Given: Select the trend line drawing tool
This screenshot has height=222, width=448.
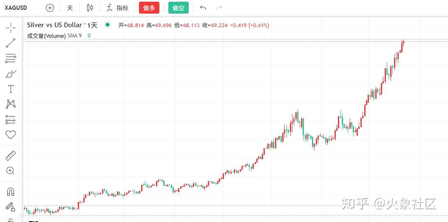Looking at the screenshot, I should (x=11, y=43).
